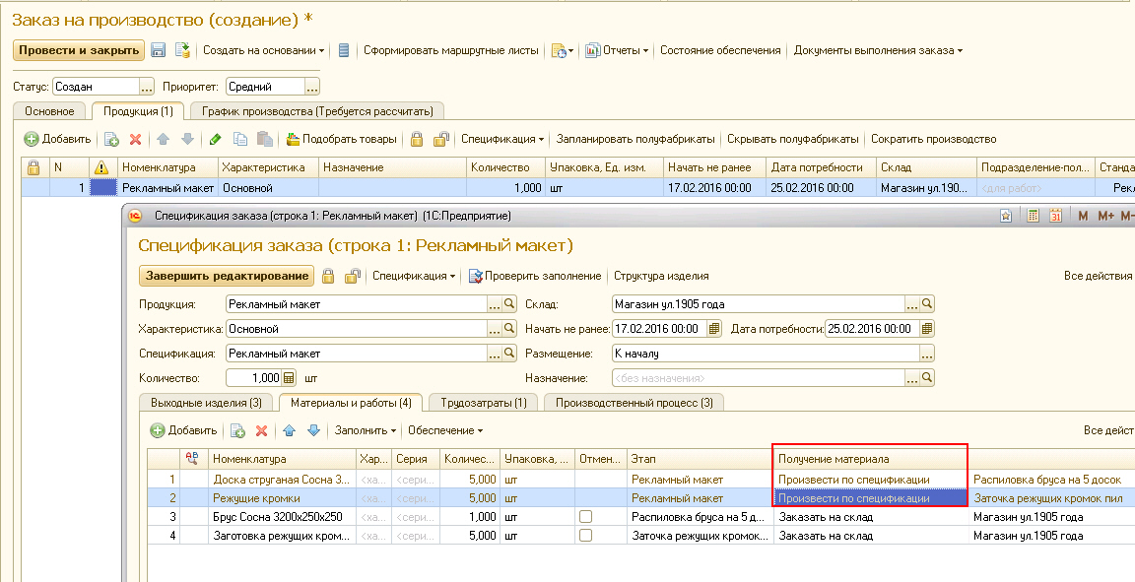
Task: Open Размещение selection ellipsis button
Action: click(x=927, y=354)
